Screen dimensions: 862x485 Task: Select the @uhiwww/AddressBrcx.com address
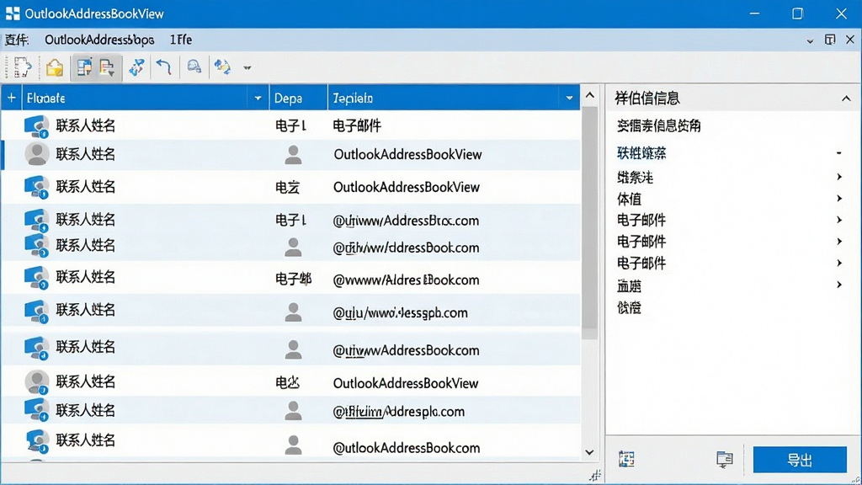click(406, 221)
